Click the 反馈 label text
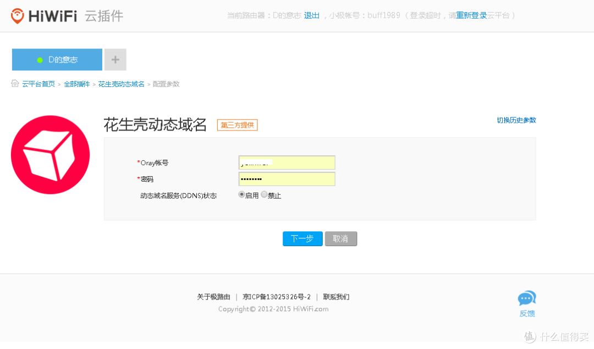594x349 pixels. pyautogui.click(x=527, y=314)
